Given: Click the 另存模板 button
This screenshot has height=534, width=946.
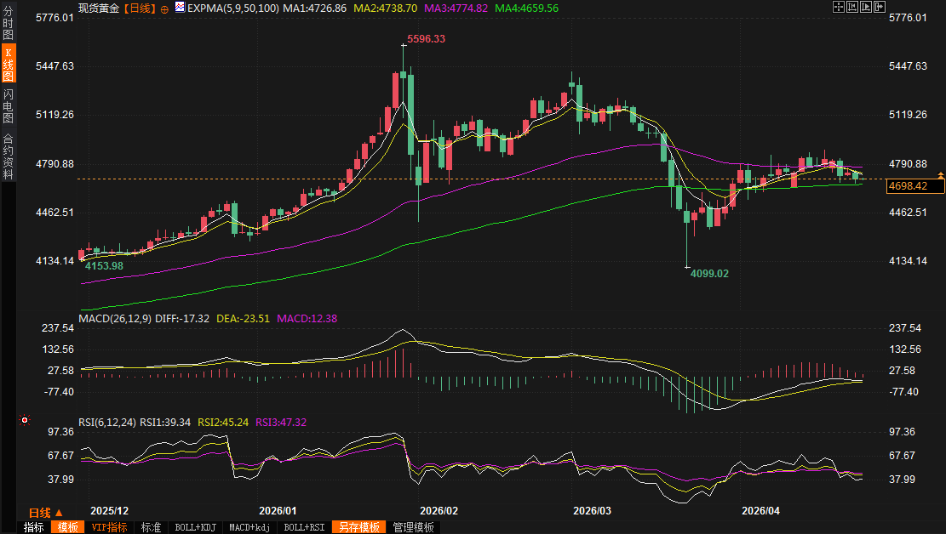Looking at the screenshot, I should coord(359,527).
